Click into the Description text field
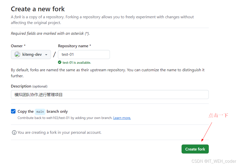This screenshot has height=165, width=237. tap(110, 94)
